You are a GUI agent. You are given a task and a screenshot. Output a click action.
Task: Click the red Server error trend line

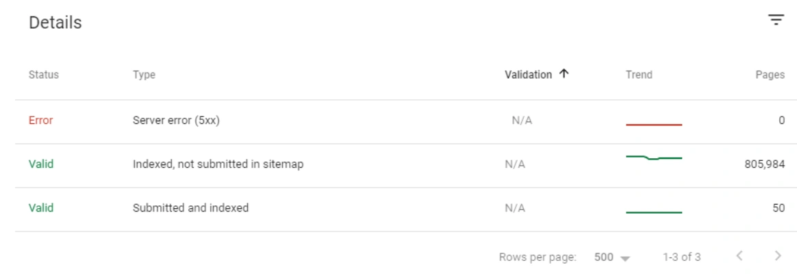coord(654,125)
